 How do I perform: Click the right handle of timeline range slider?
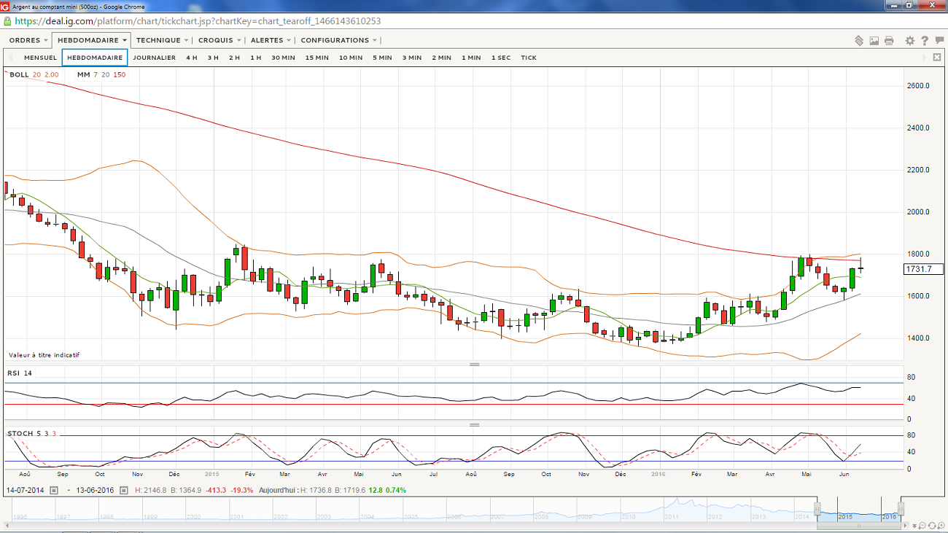click(x=901, y=508)
